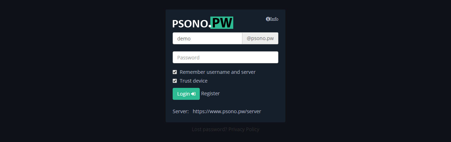The width and height of the screenshot is (451, 142).
Task: Click the white PSONO logo text
Action: [190, 24]
